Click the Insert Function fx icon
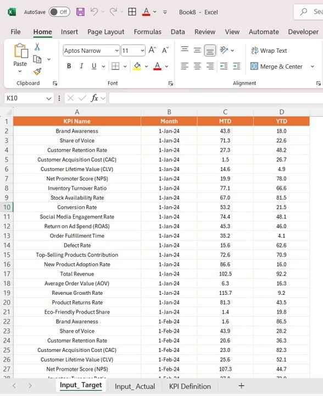This screenshot has height=396, width=323. [x=94, y=98]
